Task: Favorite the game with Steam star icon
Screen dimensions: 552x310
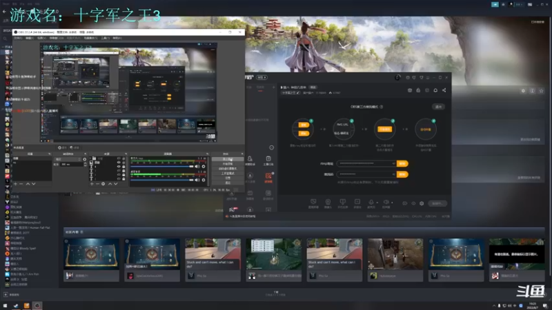Action: (x=541, y=91)
